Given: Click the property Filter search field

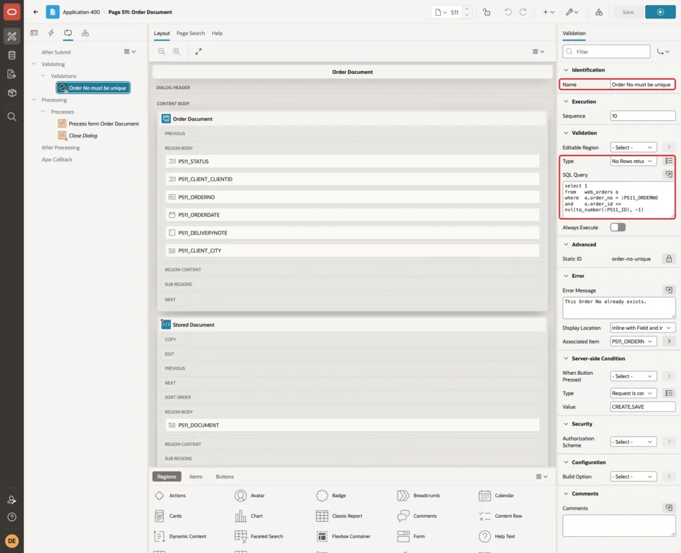Looking at the screenshot, I should point(607,52).
